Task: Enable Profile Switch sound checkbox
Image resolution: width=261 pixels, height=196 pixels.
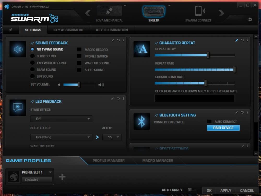Action: point(79,56)
